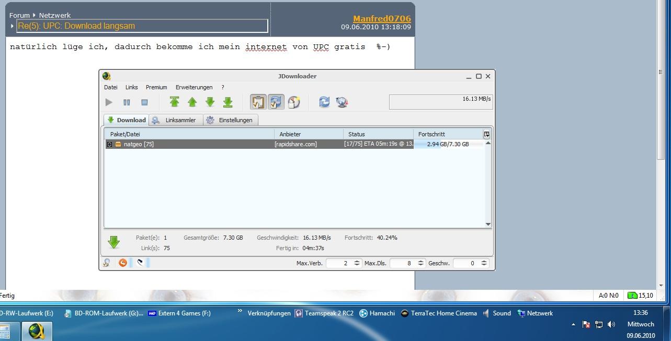Toggle premium usage clock icon
This screenshot has height=341, width=671.
(x=294, y=102)
